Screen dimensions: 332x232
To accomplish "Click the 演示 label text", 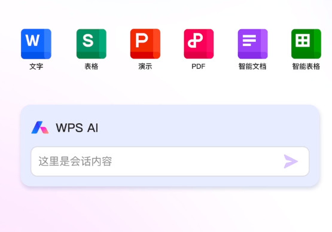I will coord(145,66).
